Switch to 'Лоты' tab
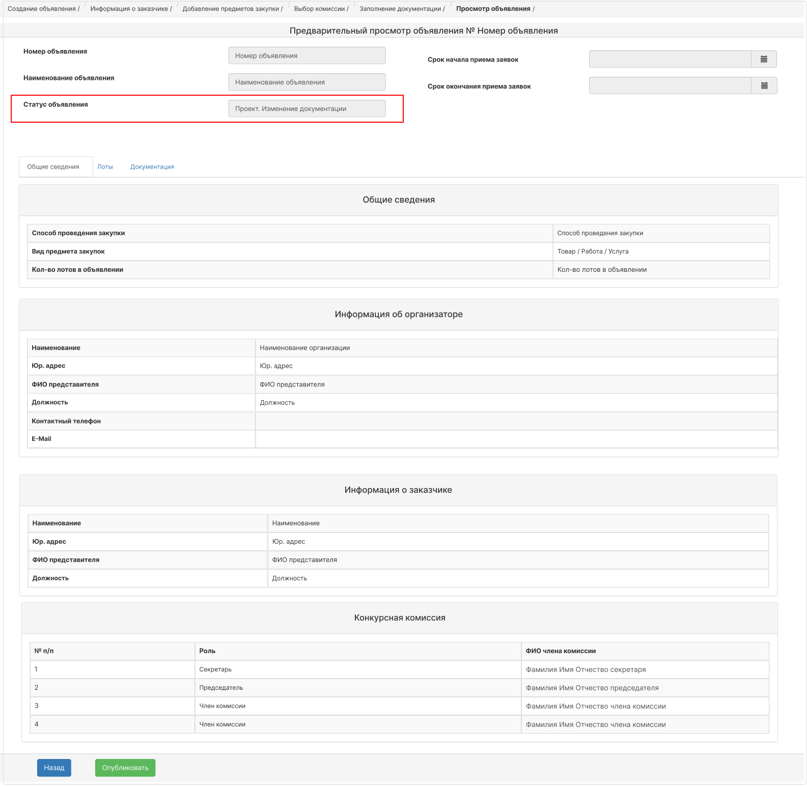This screenshot has width=807, height=786. [105, 167]
